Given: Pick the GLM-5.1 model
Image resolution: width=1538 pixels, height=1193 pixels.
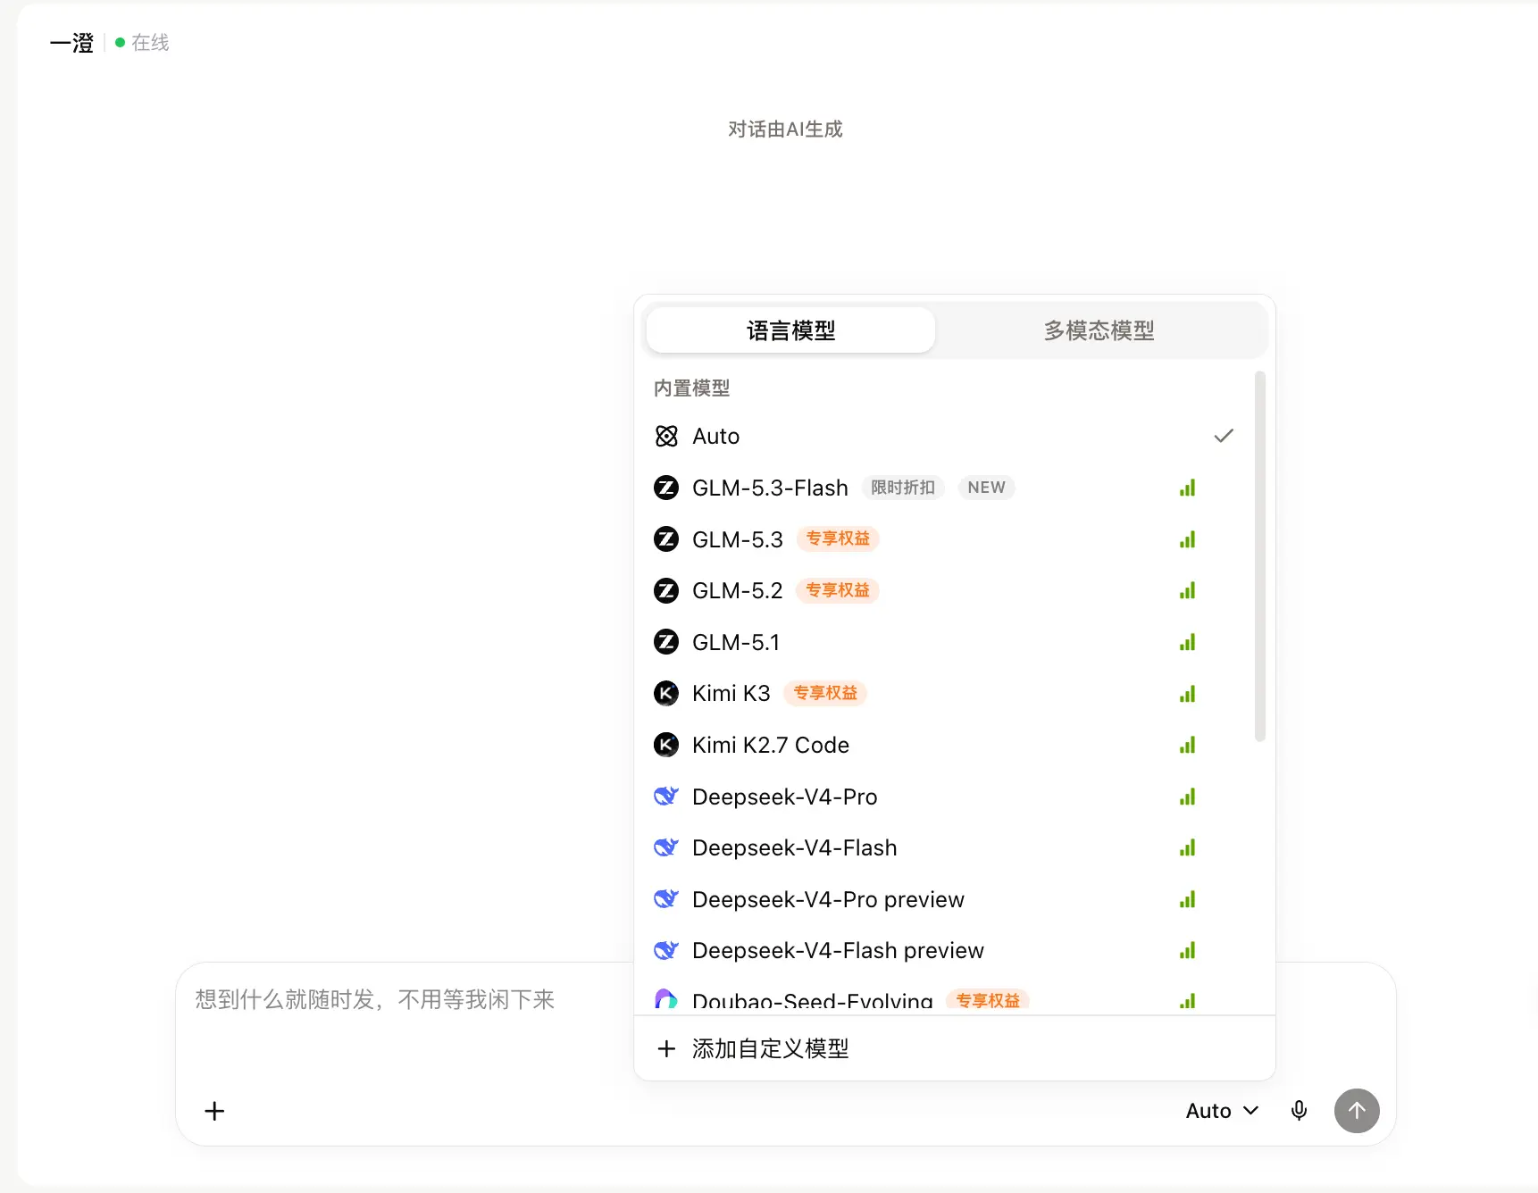Looking at the screenshot, I should 946,642.
